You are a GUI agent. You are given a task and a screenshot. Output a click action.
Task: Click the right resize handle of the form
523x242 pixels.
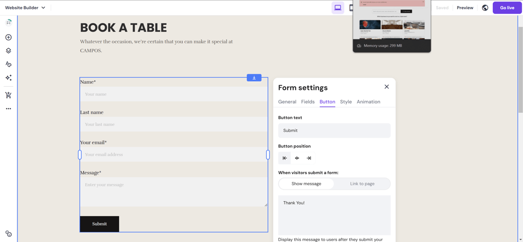[x=268, y=155]
